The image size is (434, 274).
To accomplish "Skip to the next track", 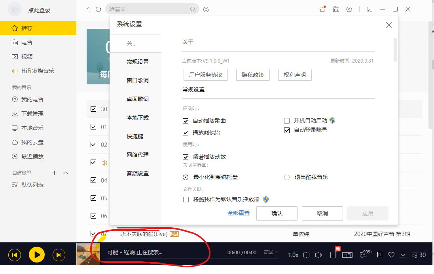I will [59, 255].
